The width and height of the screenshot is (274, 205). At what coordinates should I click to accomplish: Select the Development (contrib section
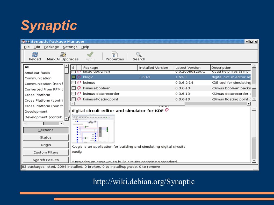click(x=44, y=117)
